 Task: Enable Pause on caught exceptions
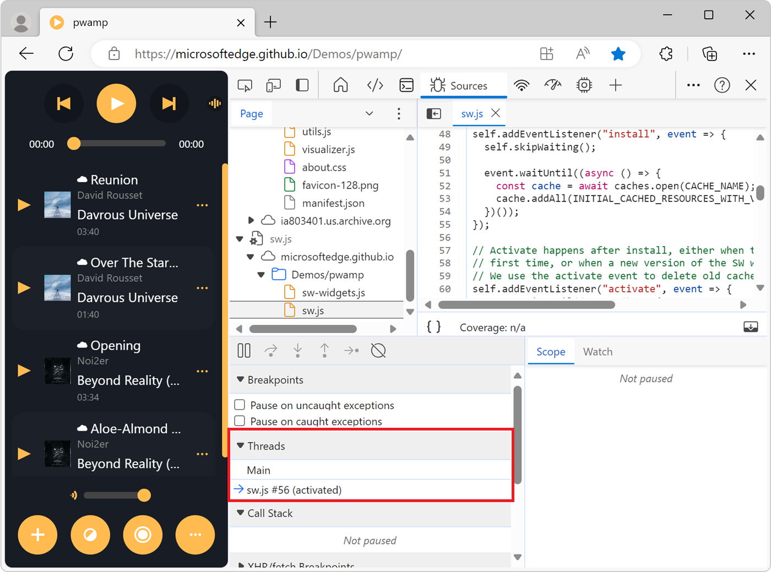[x=240, y=421]
